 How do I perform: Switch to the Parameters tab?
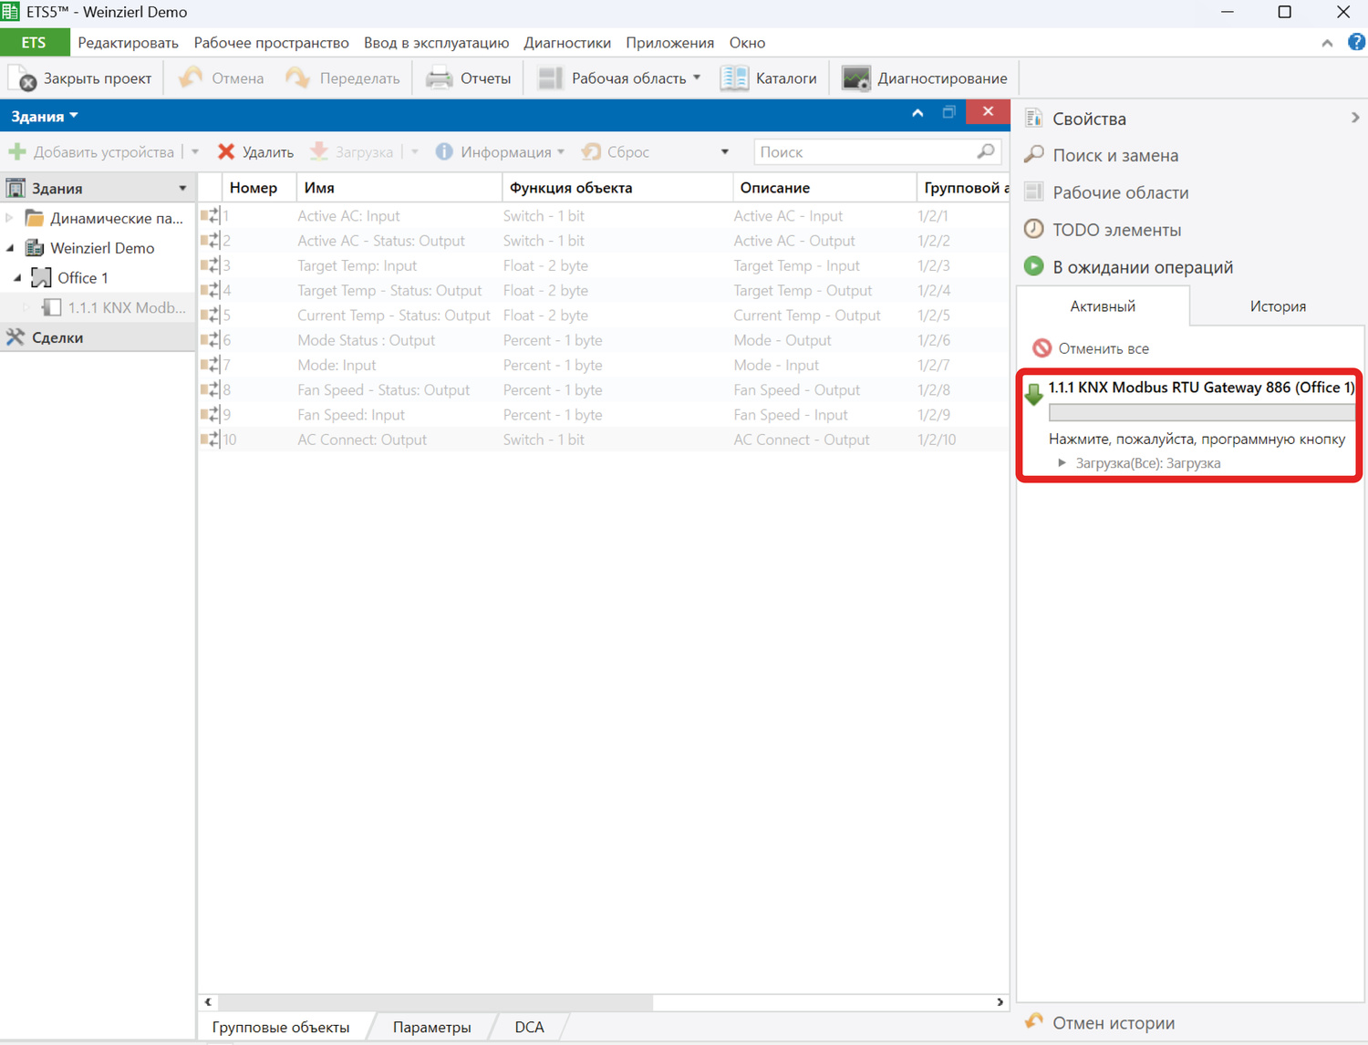431,1027
